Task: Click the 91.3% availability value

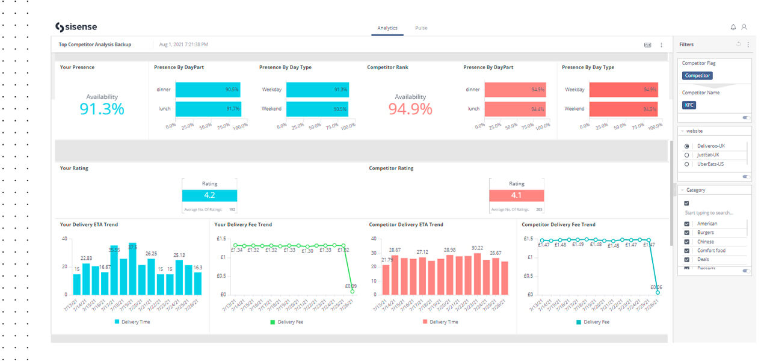Action: click(x=102, y=109)
